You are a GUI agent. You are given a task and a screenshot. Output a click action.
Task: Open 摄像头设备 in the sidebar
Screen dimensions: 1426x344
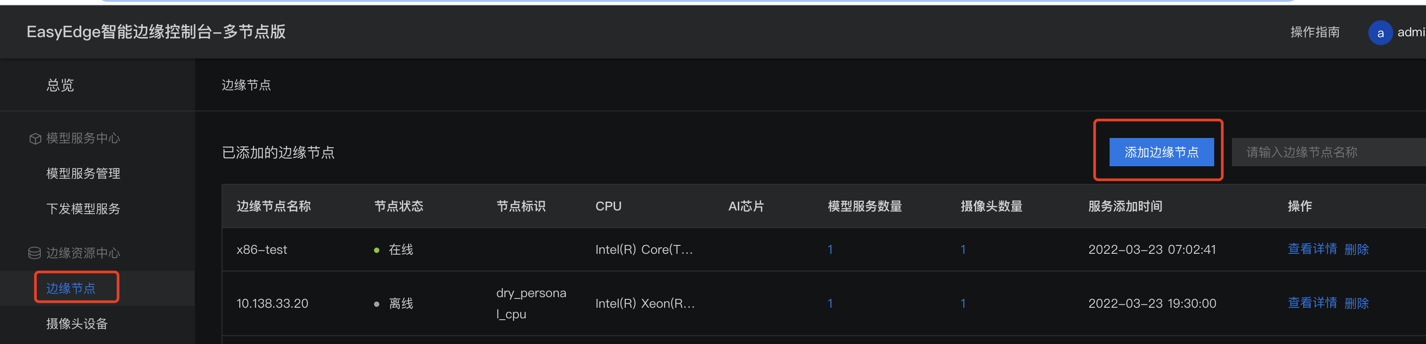coord(77,324)
